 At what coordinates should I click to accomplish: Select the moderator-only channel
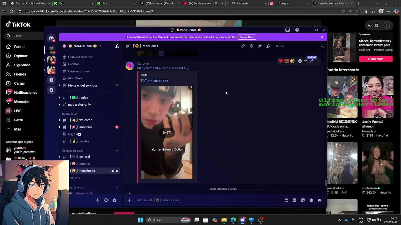90,105
